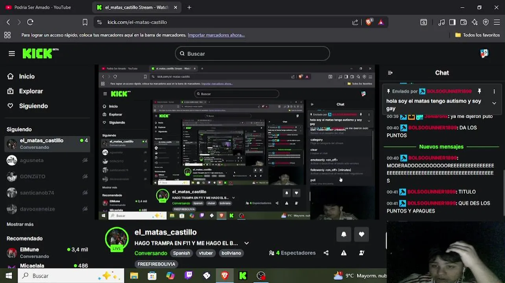Click the FREEFIREBOLIVIA tag
The height and width of the screenshot is (283, 505).
pyautogui.click(x=156, y=264)
